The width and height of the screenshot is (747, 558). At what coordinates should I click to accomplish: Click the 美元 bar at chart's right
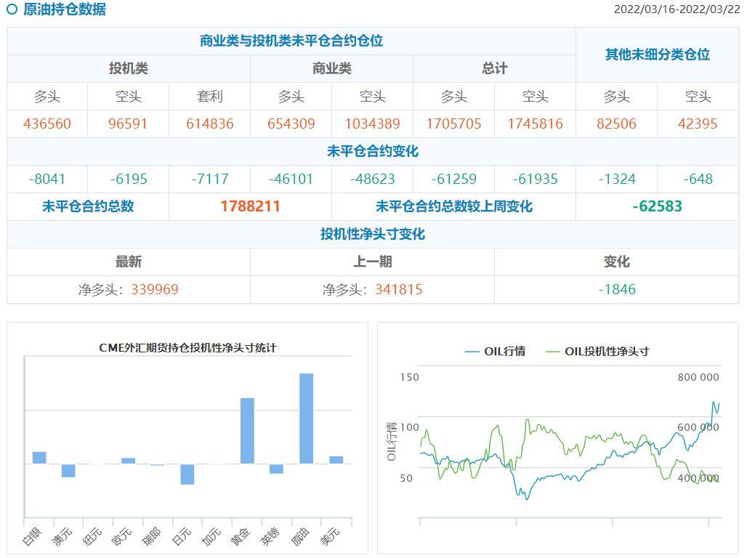click(x=336, y=460)
